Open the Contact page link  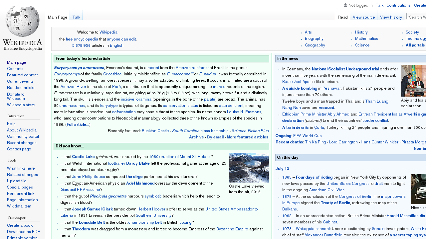coord(19,149)
